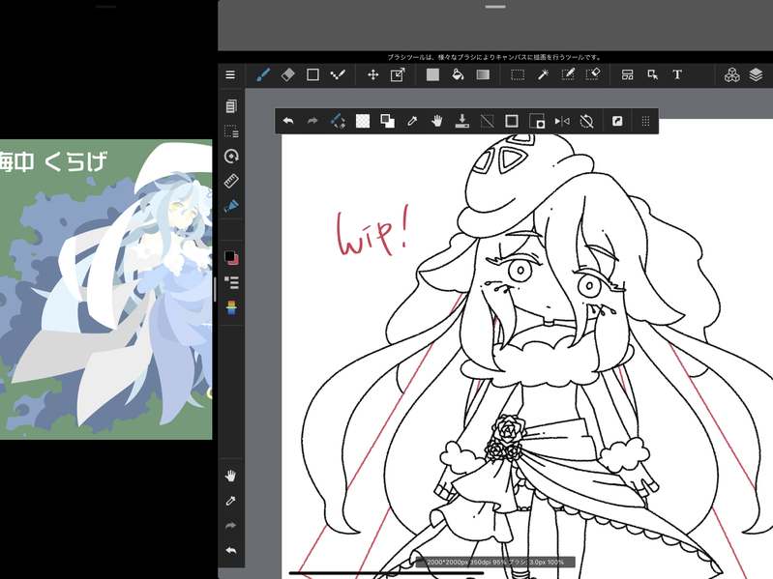
Task: Grab the shortcut bar grip handle
Action: coord(645,121)
